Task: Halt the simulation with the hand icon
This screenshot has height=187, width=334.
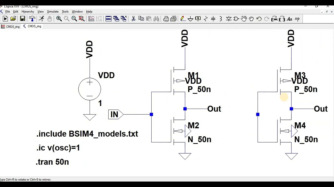Action: click(49, 19)
